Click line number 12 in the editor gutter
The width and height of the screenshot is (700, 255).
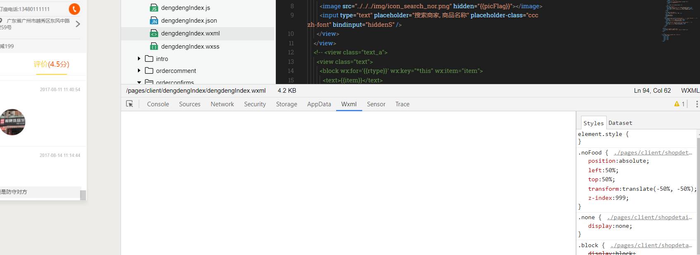[x=291, y=52]
